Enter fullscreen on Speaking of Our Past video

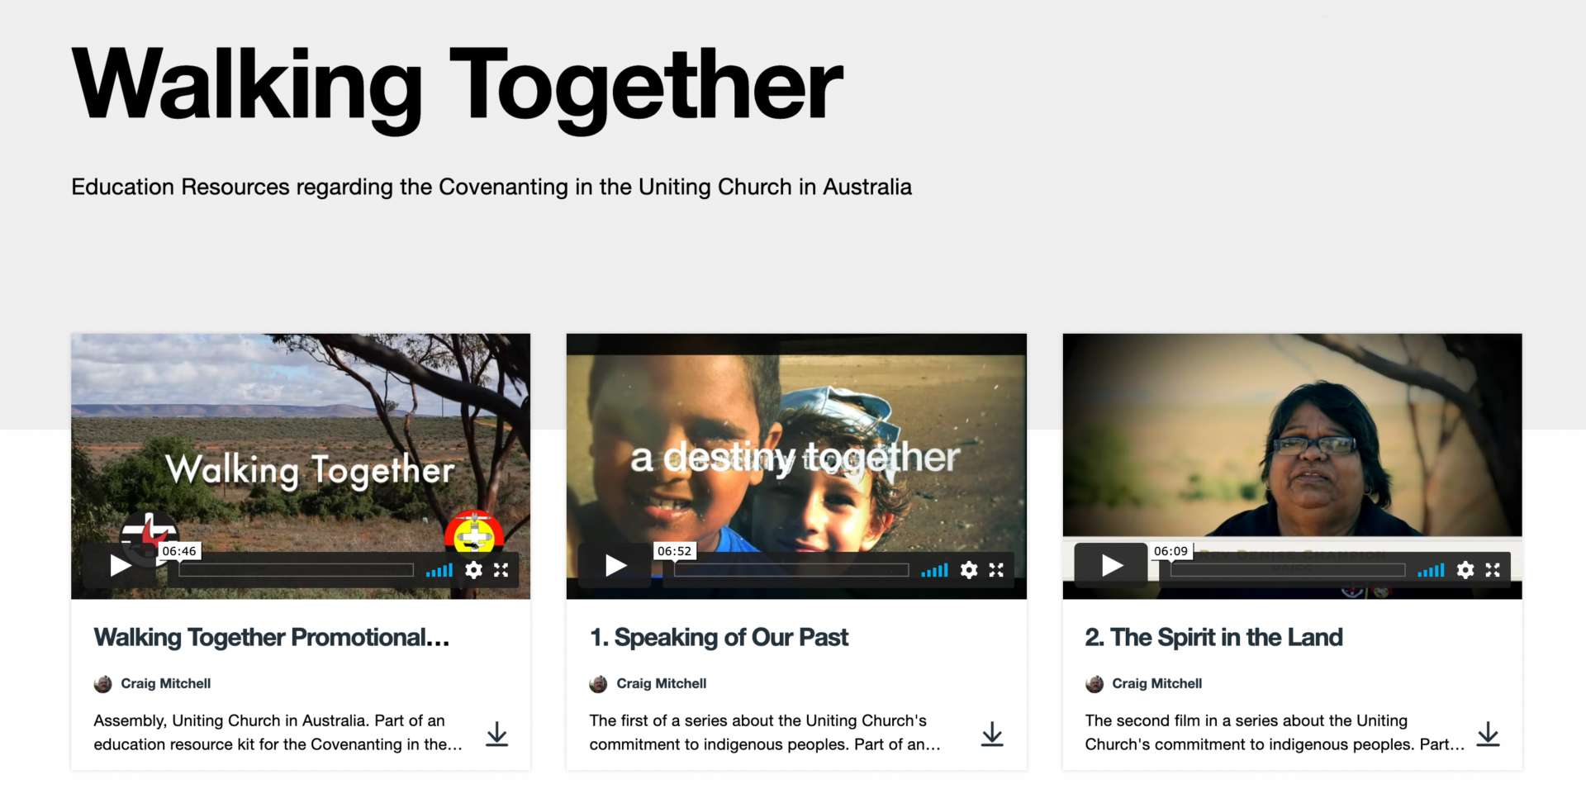point(997,570)
